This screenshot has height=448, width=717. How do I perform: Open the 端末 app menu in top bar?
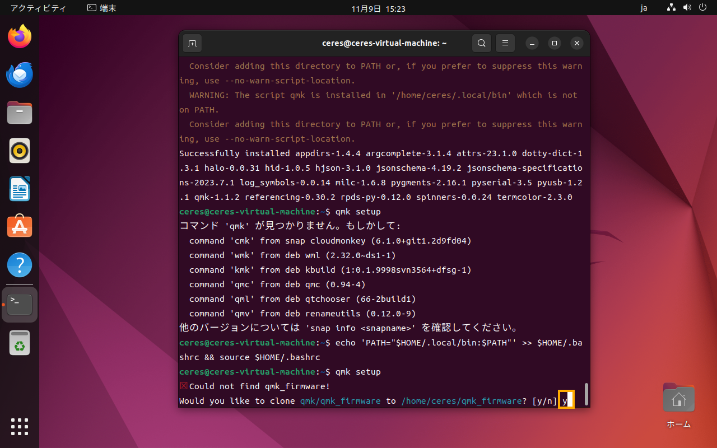101,8
